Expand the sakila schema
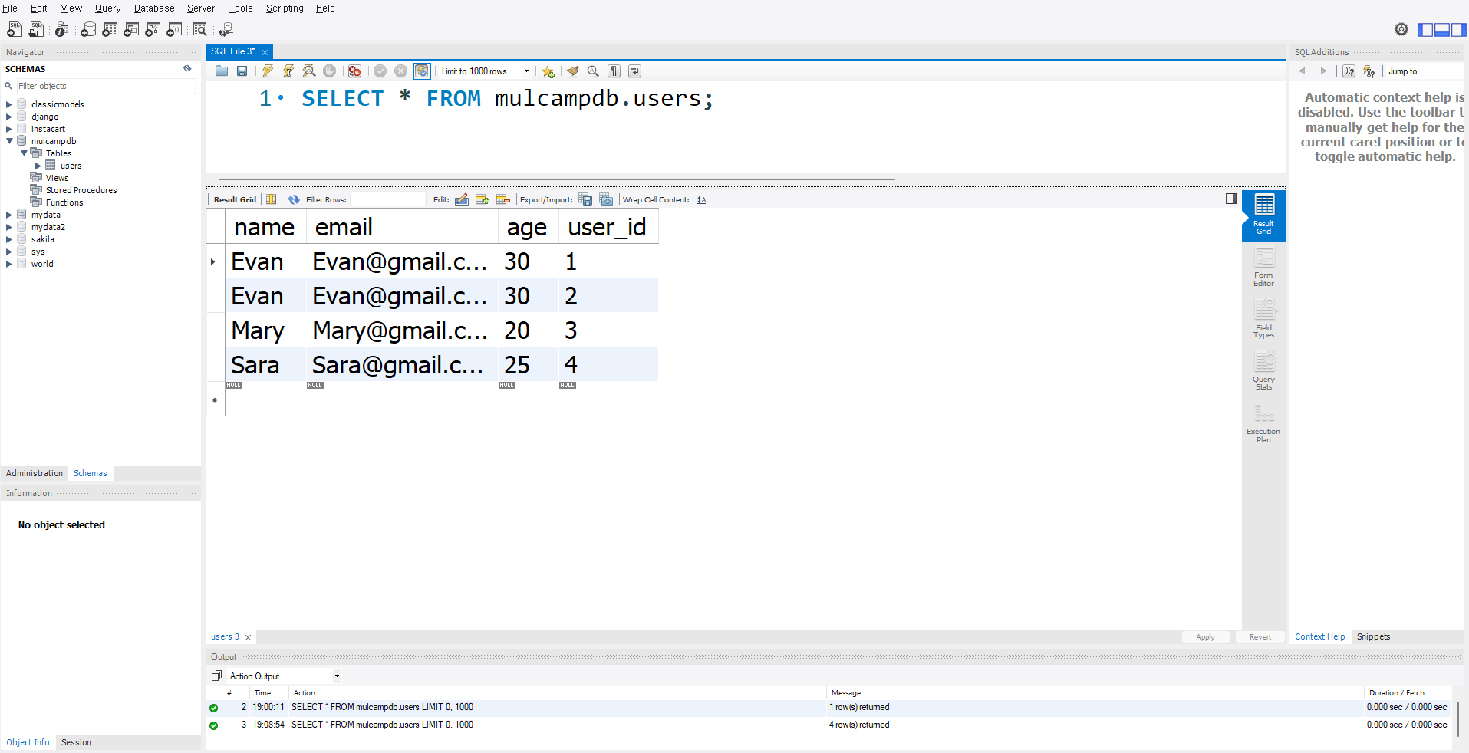Viewport: 1469px width, 753px height. 8,239
